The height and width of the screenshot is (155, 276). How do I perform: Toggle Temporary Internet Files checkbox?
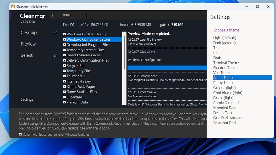64,50
